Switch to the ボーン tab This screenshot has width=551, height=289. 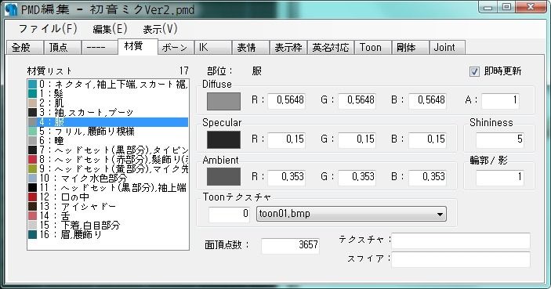(176, 48)
